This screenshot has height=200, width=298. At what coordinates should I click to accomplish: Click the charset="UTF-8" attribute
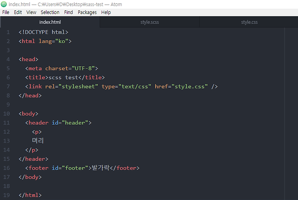point(70,68)
